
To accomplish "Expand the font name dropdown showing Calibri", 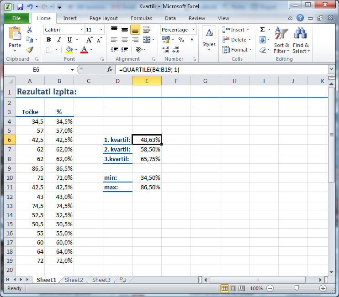I will [x=81, y=30].
